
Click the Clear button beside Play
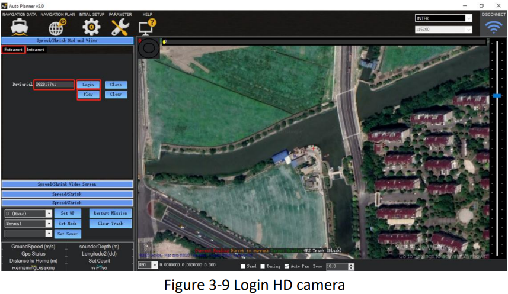[x=116, y=95]
